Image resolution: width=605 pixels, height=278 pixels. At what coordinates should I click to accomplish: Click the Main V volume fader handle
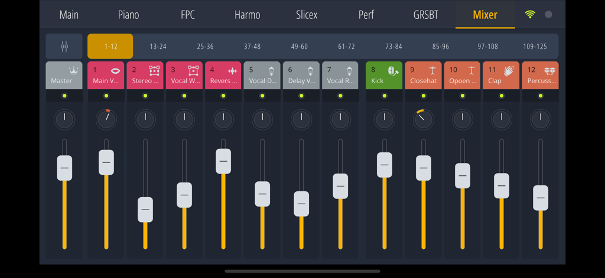106,162
